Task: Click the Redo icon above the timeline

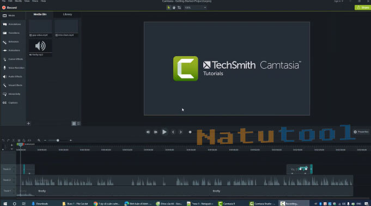Action: [8, 141]
